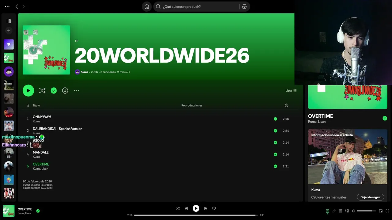This screenshot has height=220, width=392.
Task: Toggle saved check in bottom player bar
Action: [x=38, y=211]
